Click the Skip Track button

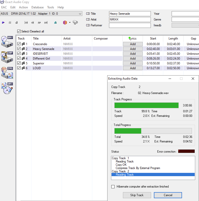[x=137, y=195]
